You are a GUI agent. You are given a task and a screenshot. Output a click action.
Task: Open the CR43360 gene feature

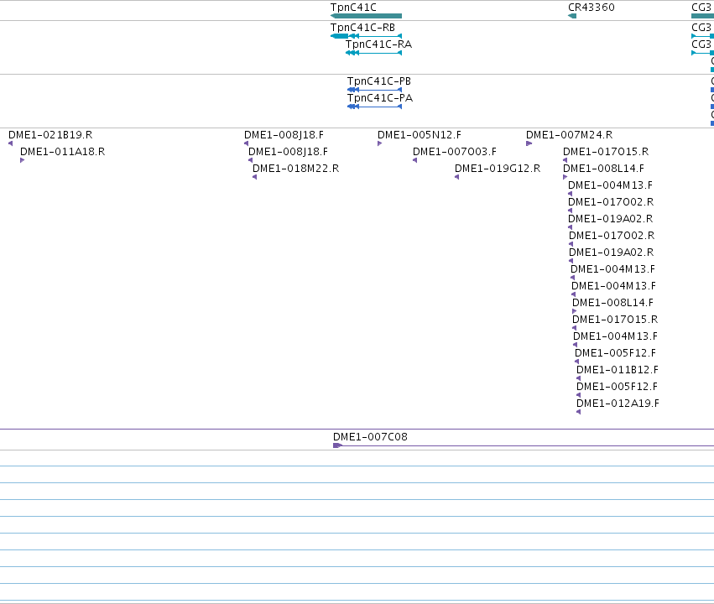572,16
